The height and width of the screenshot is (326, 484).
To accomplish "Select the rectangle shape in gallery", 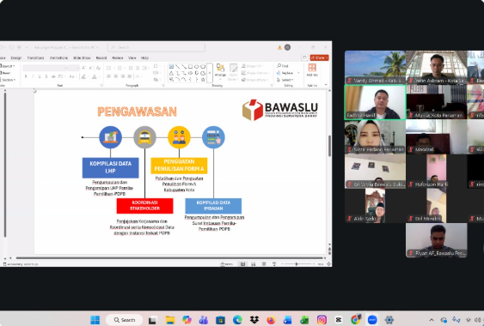I will pos(191,66).
